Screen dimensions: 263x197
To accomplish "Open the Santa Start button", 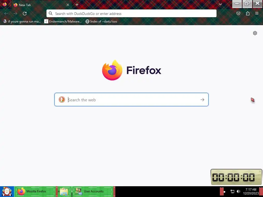I will pos(7,191).
